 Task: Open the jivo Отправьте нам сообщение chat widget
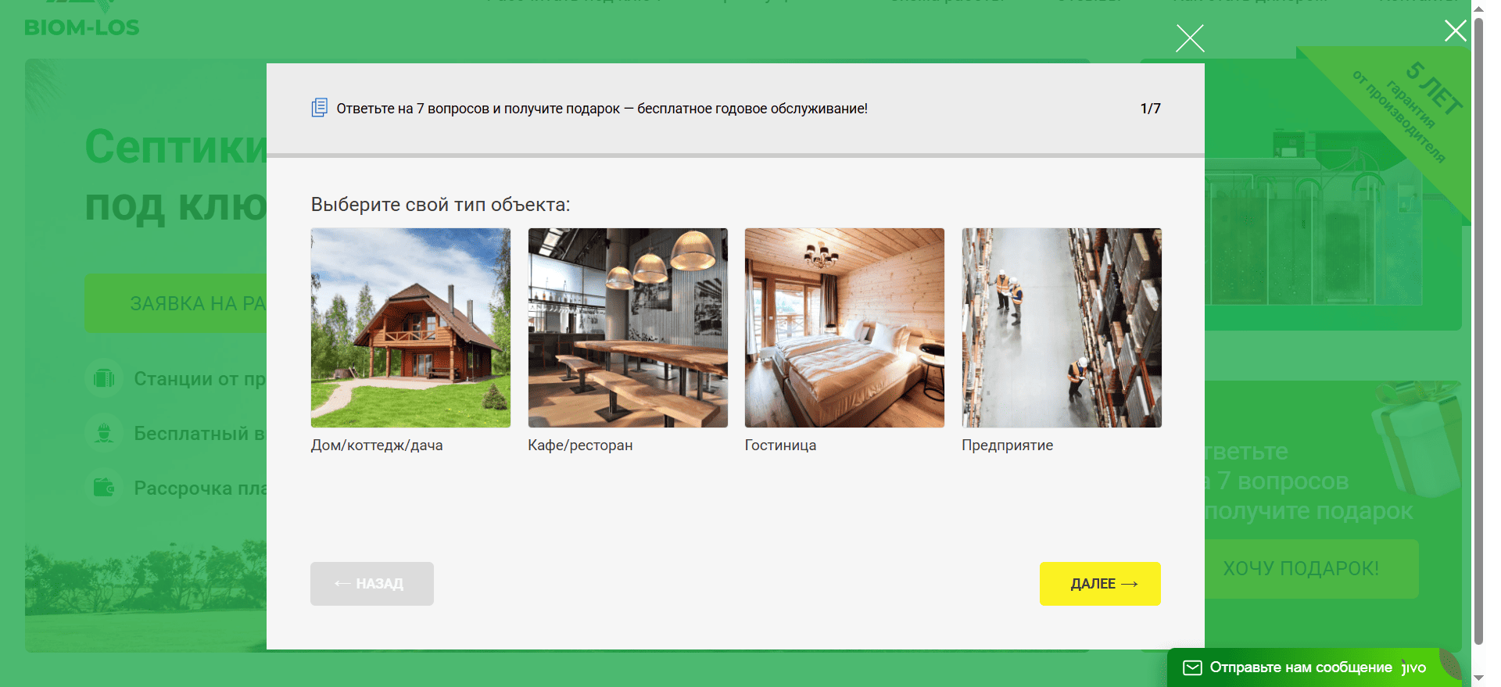(1313, 667)
